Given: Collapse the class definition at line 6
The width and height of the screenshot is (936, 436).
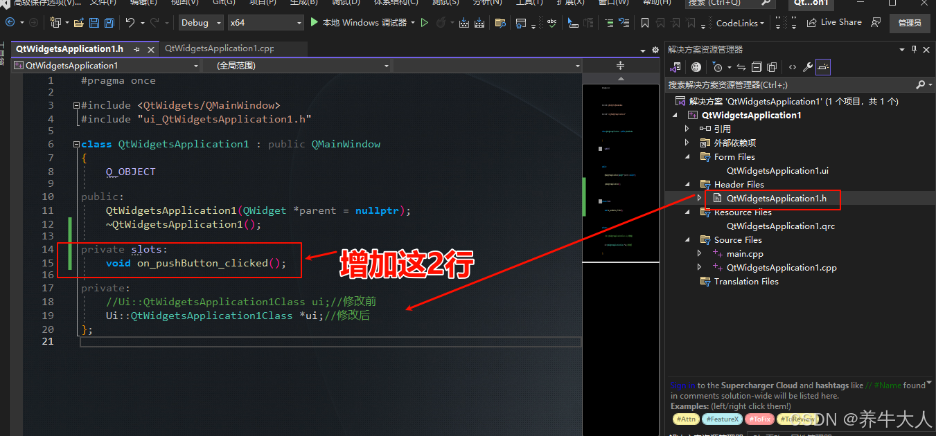Looking at the screenshot, I should [x=76, y=144].
